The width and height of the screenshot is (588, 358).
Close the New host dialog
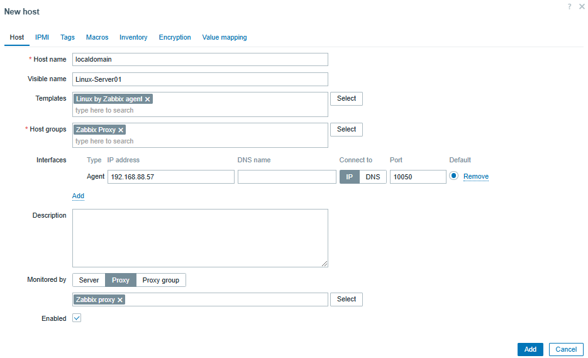(581, 6)
